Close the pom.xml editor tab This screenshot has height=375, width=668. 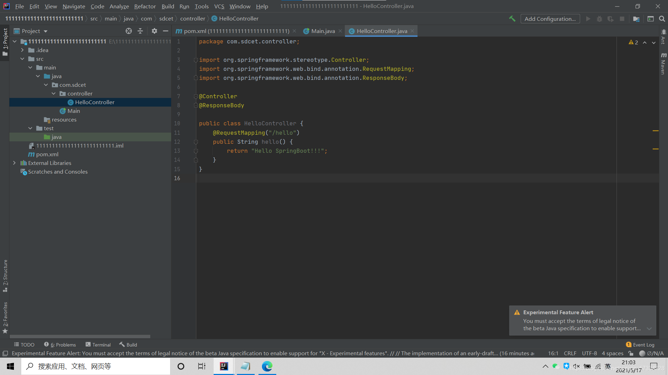[x=294, y=31]
